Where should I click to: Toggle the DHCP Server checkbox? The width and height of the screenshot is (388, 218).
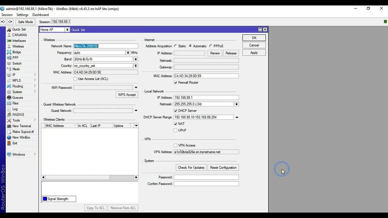[x=176, y=111]
